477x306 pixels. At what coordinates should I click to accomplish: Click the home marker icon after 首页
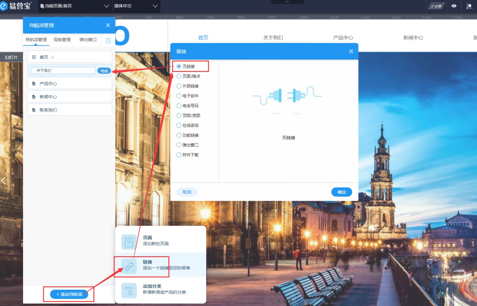tap(52, 57)
